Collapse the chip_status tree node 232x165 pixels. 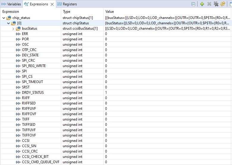coord(4,18)
